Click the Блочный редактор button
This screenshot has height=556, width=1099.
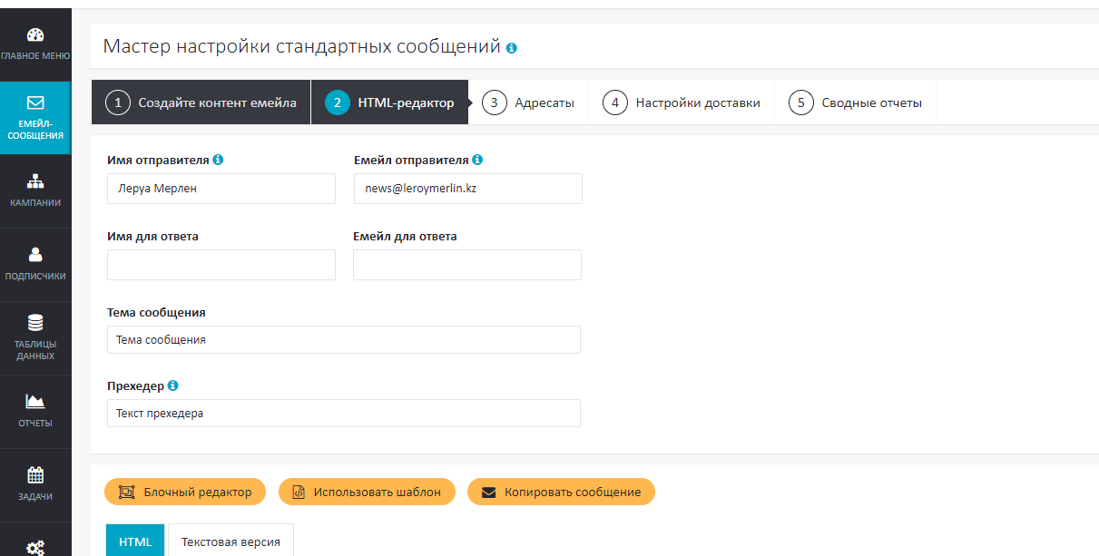[185, 492]
